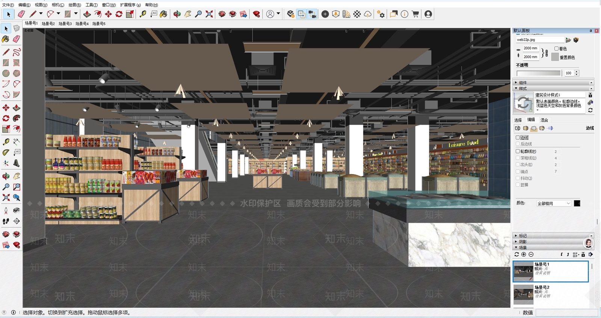Viewport: 601px width, 318px height.
Task: Check the 着色 colorize checkbox
Action: [x=556, y=49]
